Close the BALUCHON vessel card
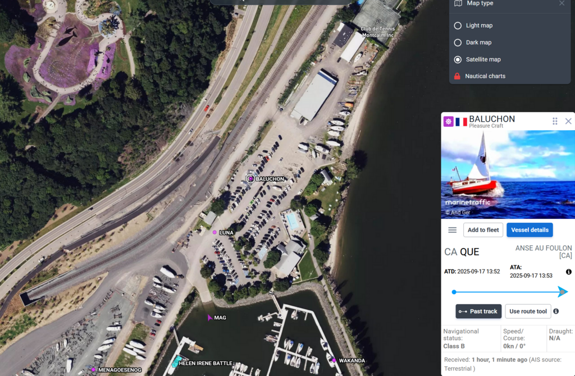The image size is (575, 376). pyautogui.click(x=568, y=121)
